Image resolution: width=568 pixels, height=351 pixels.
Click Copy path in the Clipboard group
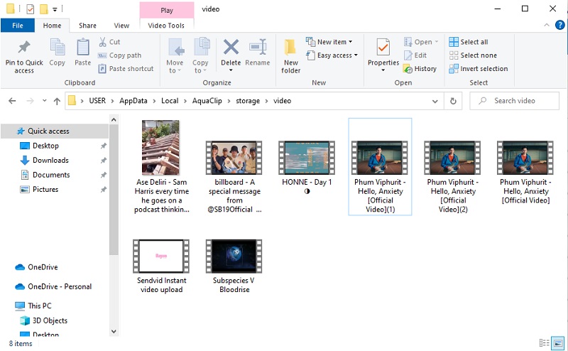click(119, 55)
